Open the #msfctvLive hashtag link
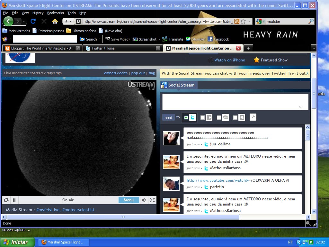The image size is (329, 247). click(x=48, y=210)
